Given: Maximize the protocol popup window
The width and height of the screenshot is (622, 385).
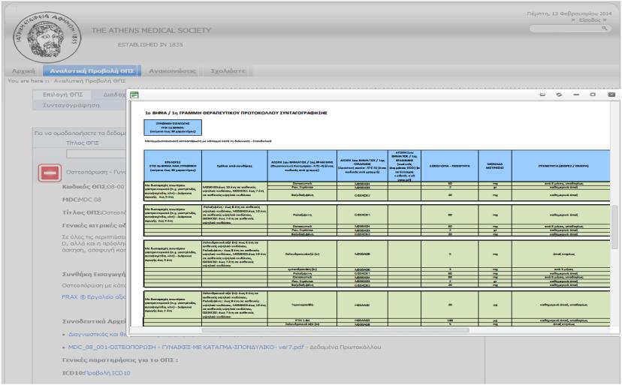Looking at the screenshot, I should point(593,95).
